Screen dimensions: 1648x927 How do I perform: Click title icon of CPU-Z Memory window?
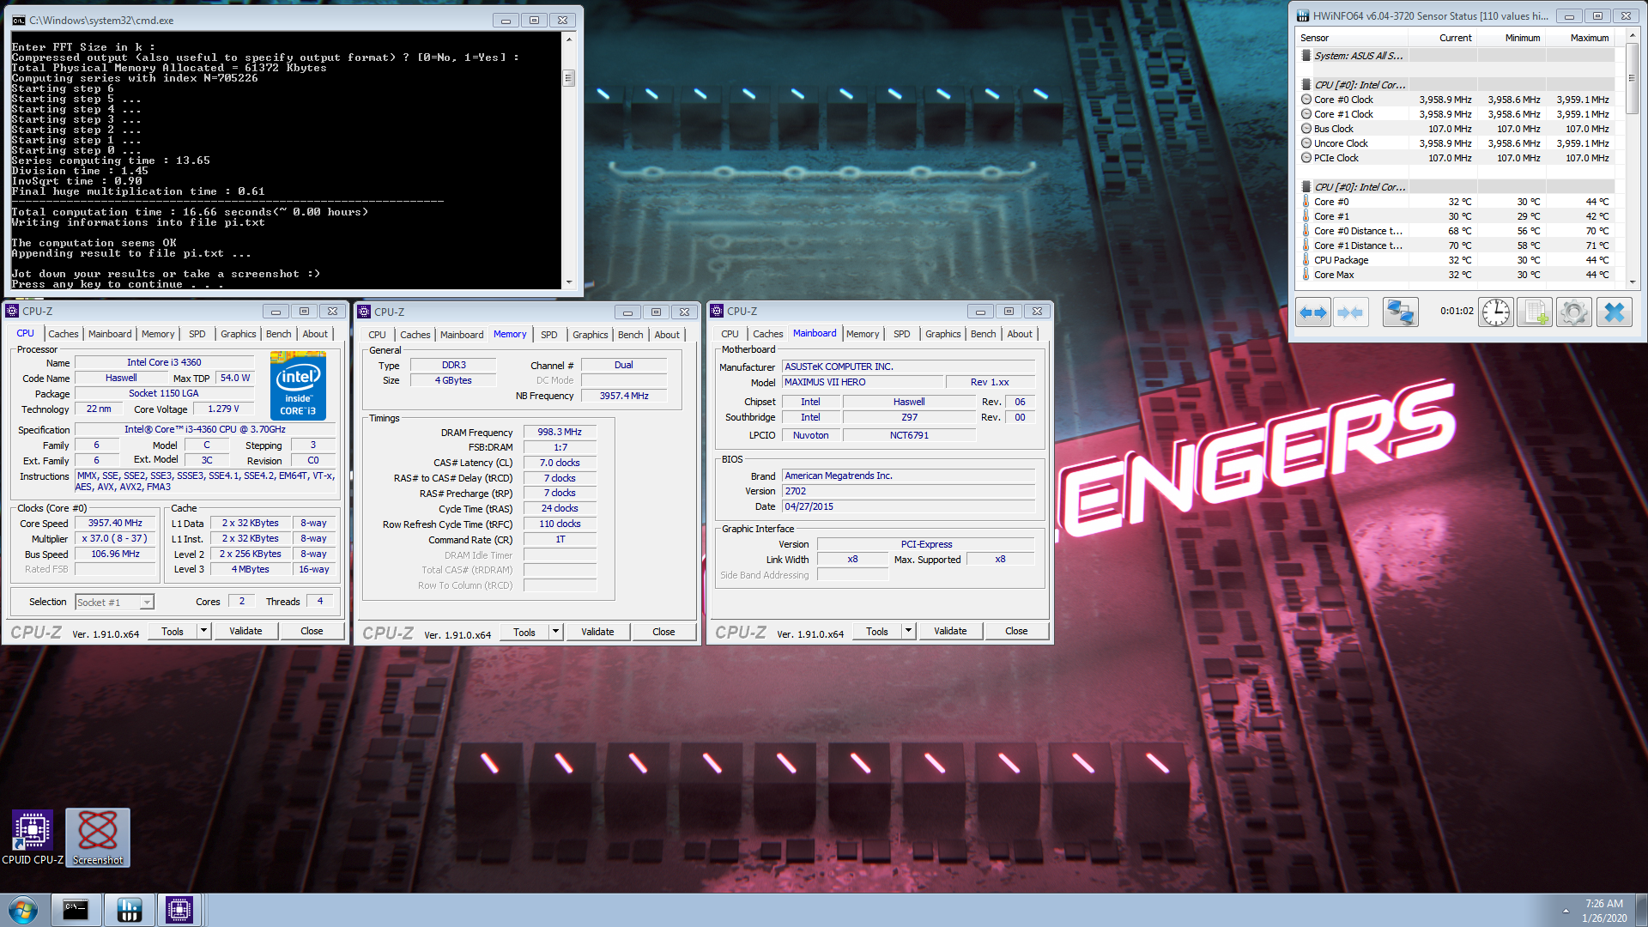pyautogui.click(x=365, y=312)
